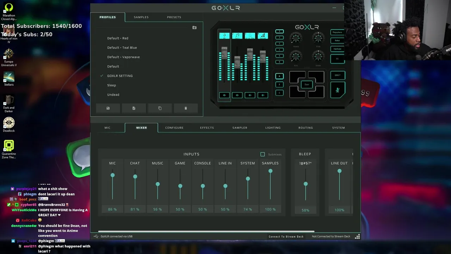Click the new profile file icon
The image size is (451, 254).
pyautogui.click(x=134, y=108)
